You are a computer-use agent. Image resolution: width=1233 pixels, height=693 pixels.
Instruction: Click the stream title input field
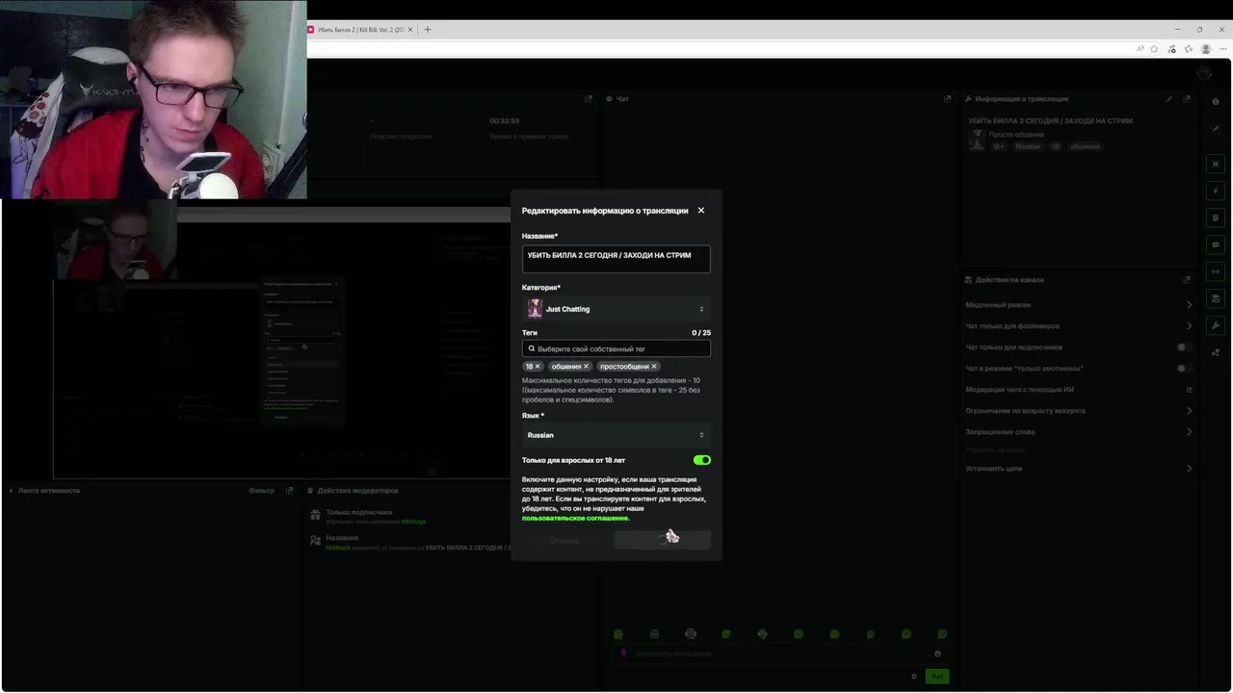616,258
